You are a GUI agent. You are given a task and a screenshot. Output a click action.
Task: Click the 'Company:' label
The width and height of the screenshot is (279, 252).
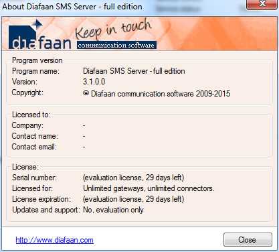coord(27,125)
